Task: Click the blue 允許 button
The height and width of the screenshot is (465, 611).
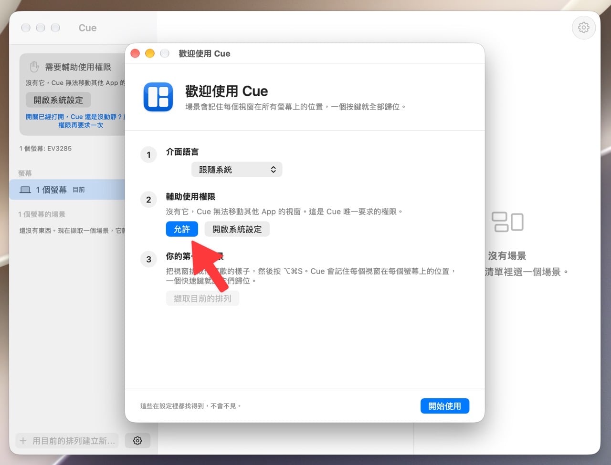Action: coord(182,229)
